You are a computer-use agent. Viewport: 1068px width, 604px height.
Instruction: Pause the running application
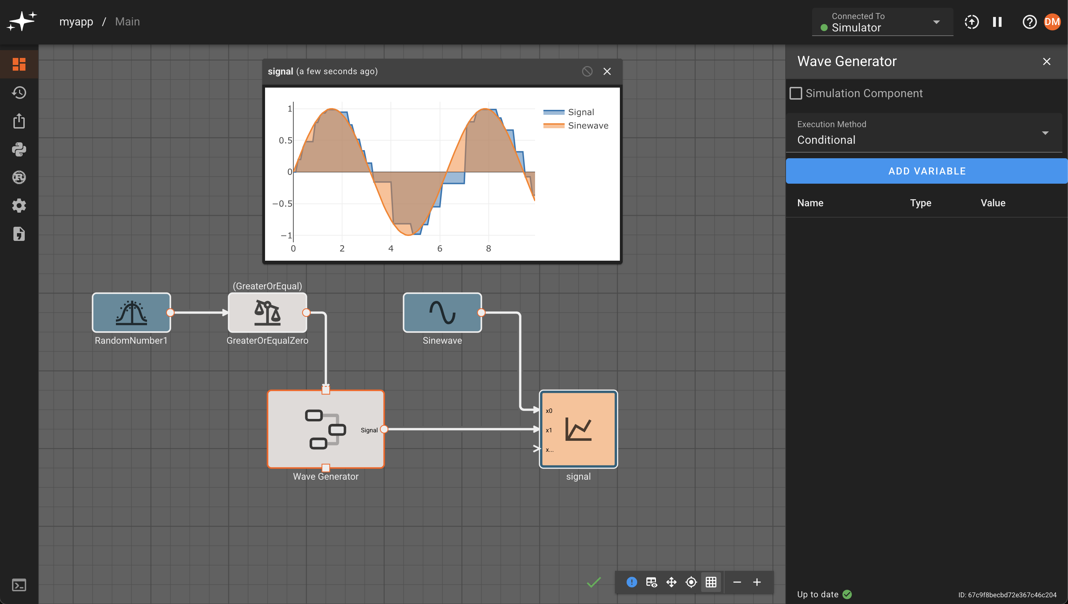click(997, 22)
